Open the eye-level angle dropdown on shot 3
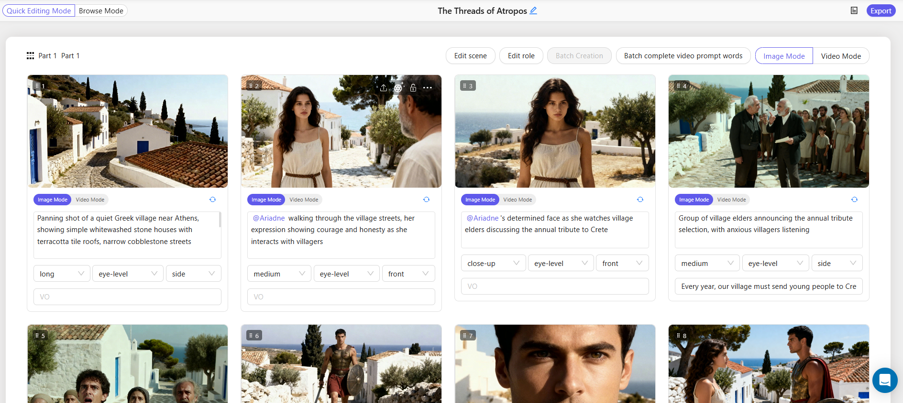Screen dimensions: 903x403 [x=561, y=263]
